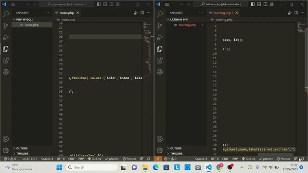The height and width of the screenshot is (173, 308).
Task: Expand OUTLINE section in left window
Action: 32,148
